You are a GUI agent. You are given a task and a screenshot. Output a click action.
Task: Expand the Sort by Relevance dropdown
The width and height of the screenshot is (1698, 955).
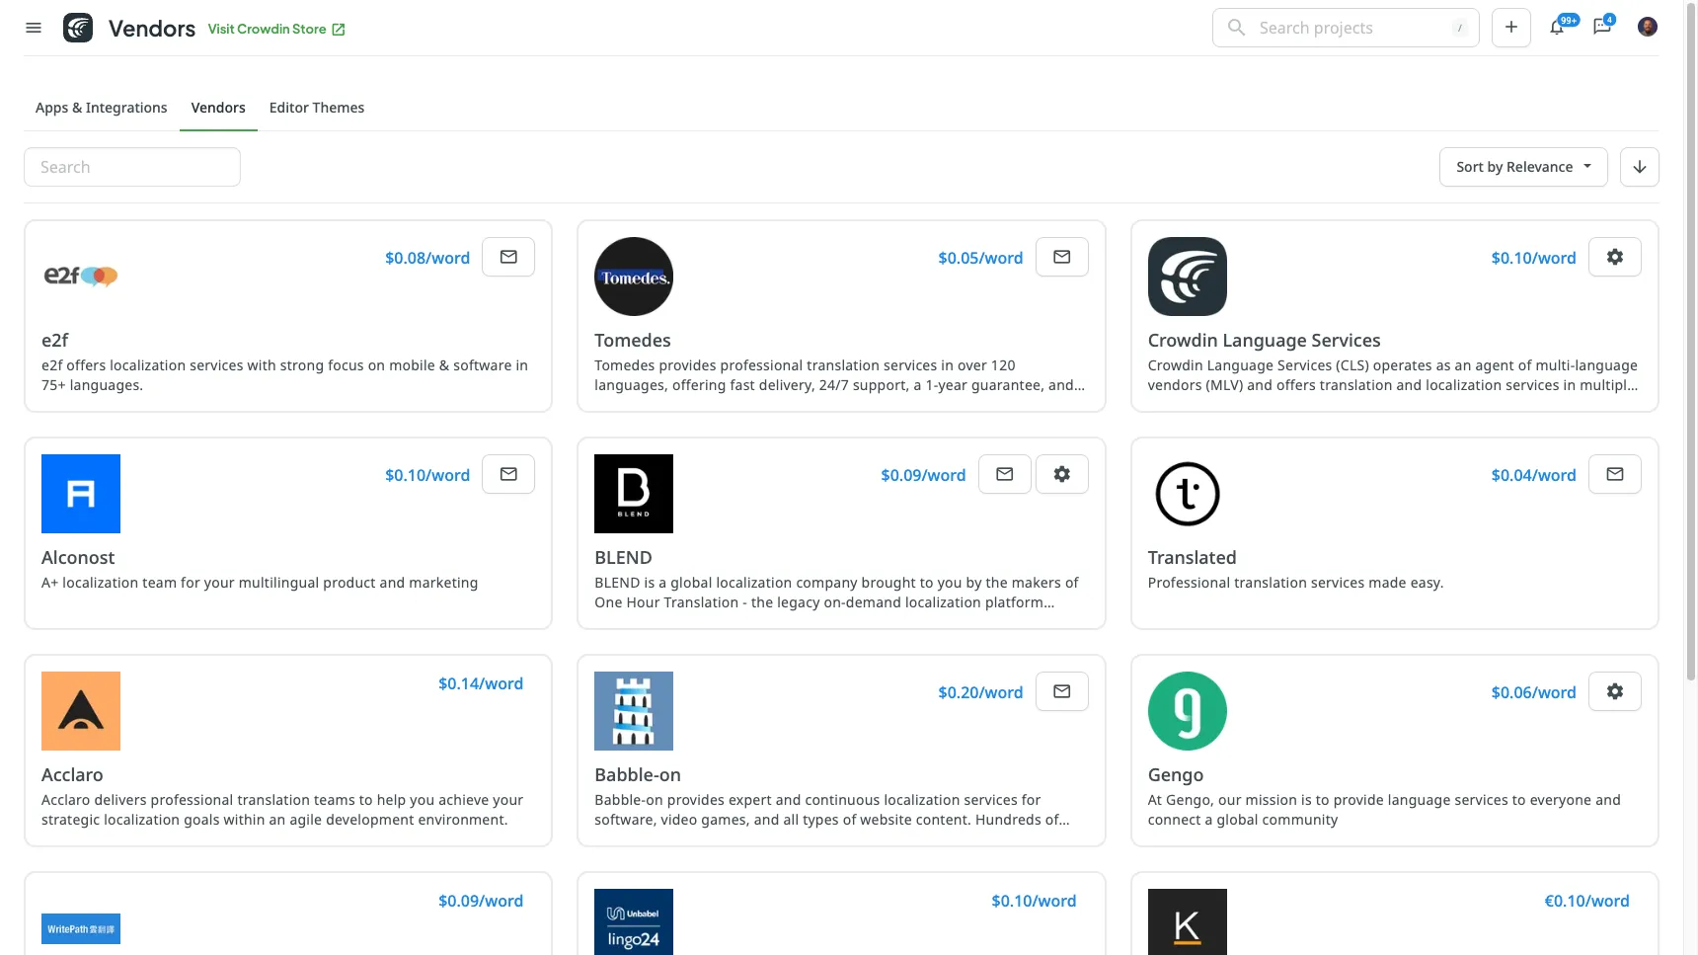[1522, 167]
